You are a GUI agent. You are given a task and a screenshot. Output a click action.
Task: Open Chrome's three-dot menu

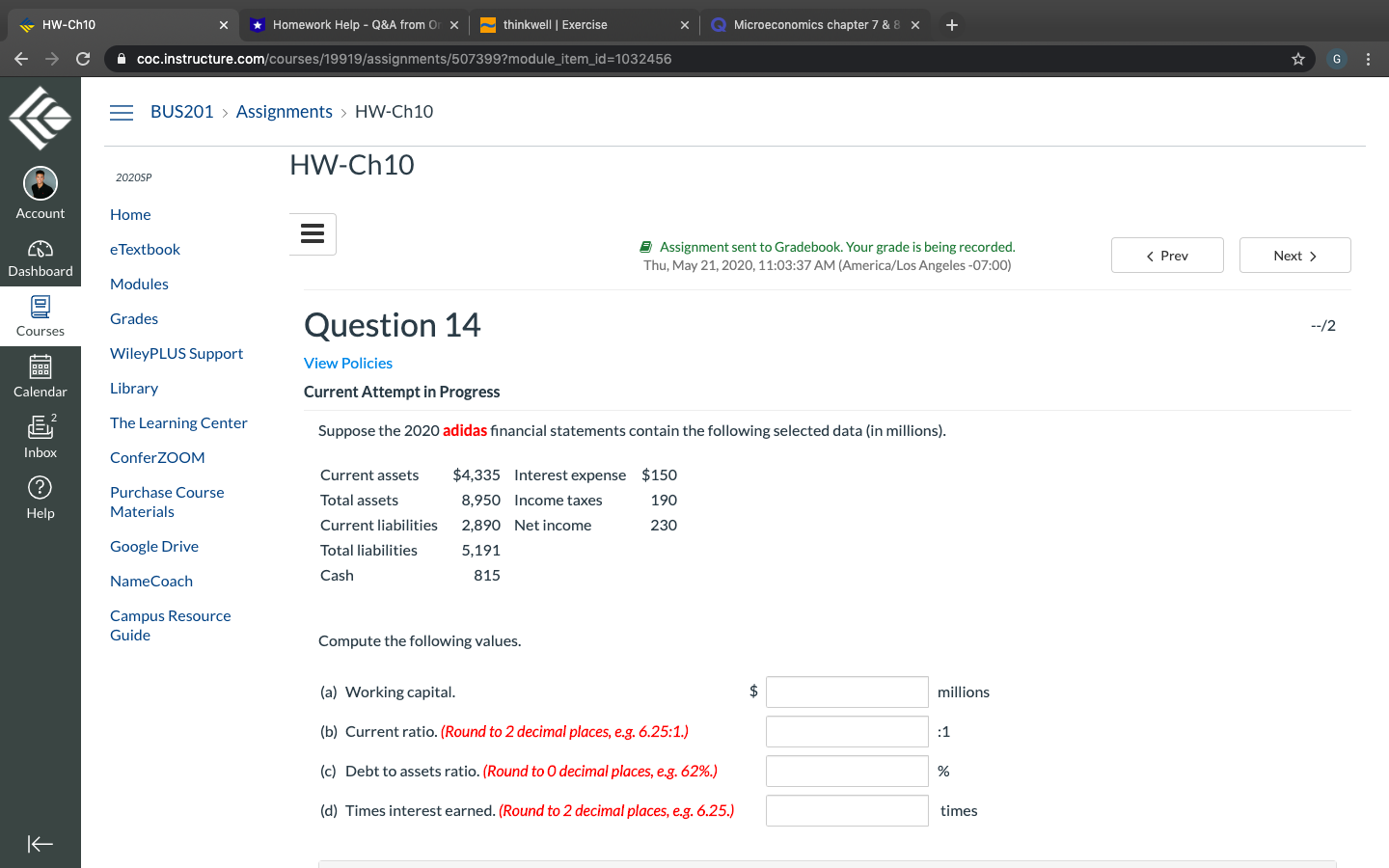tap(1369, 59)
